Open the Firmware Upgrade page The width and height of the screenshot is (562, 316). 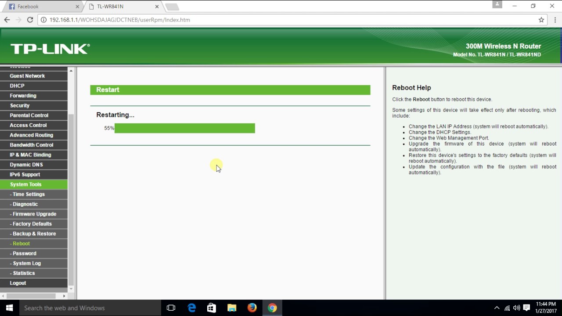pos(34,214)
